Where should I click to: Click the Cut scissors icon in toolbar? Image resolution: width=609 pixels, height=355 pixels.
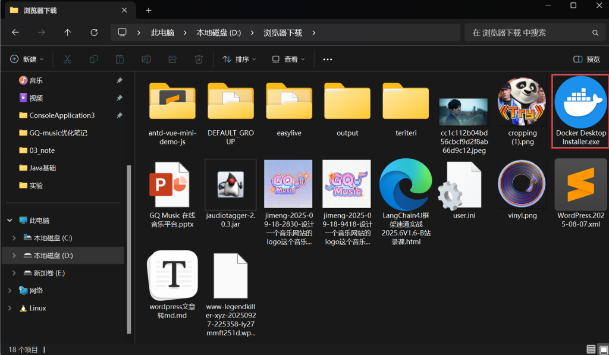pyautogui.click(x=67, y=59)
